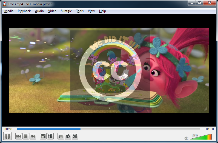Skip to next media track
The width and height of the screenshot is (218, 143).
[x=33, y=136]
